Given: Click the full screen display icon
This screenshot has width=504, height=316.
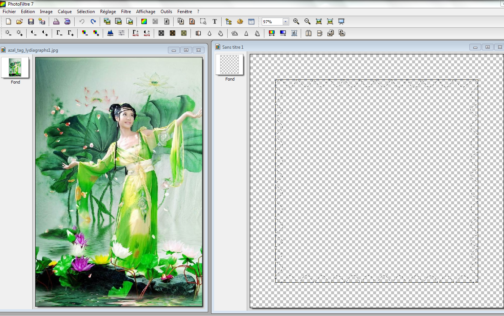Looking at the screenshot, I should click(x=341, y=22).
